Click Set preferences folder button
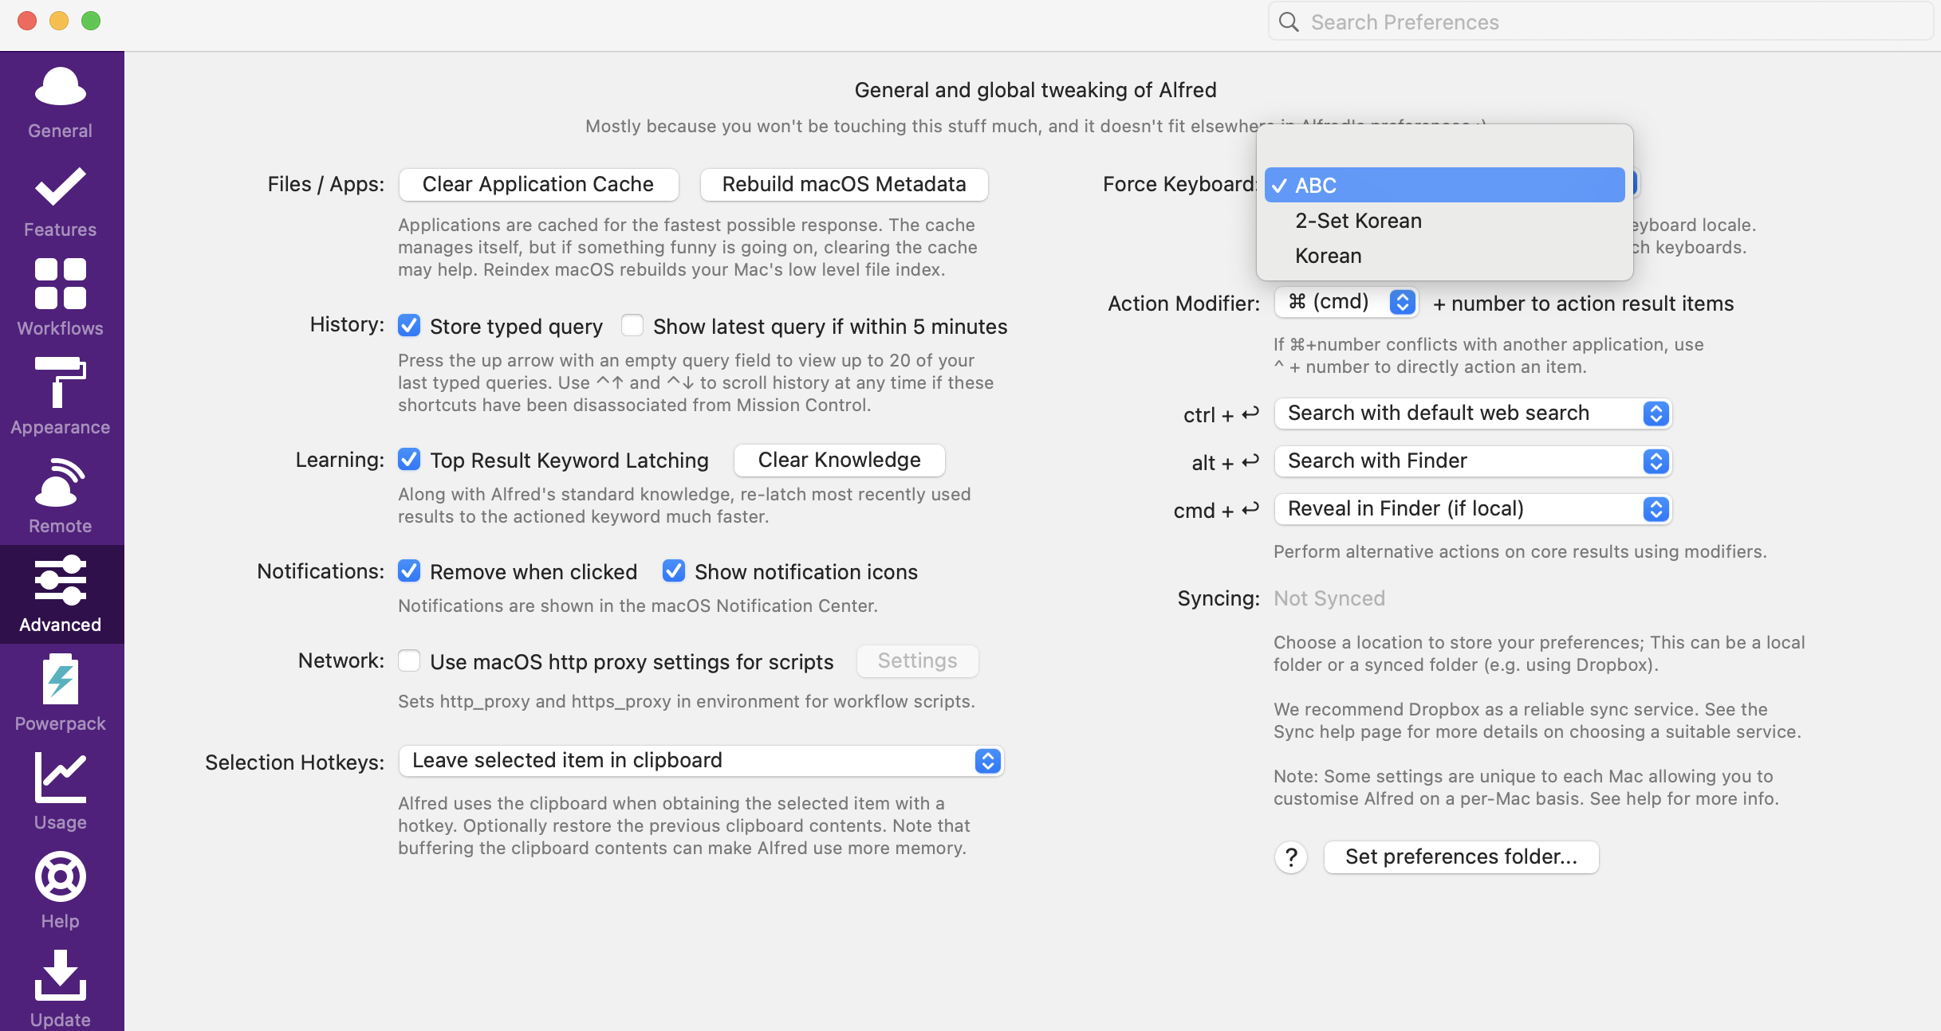Screen dimensions: 1941x1031 (1461, 857)
